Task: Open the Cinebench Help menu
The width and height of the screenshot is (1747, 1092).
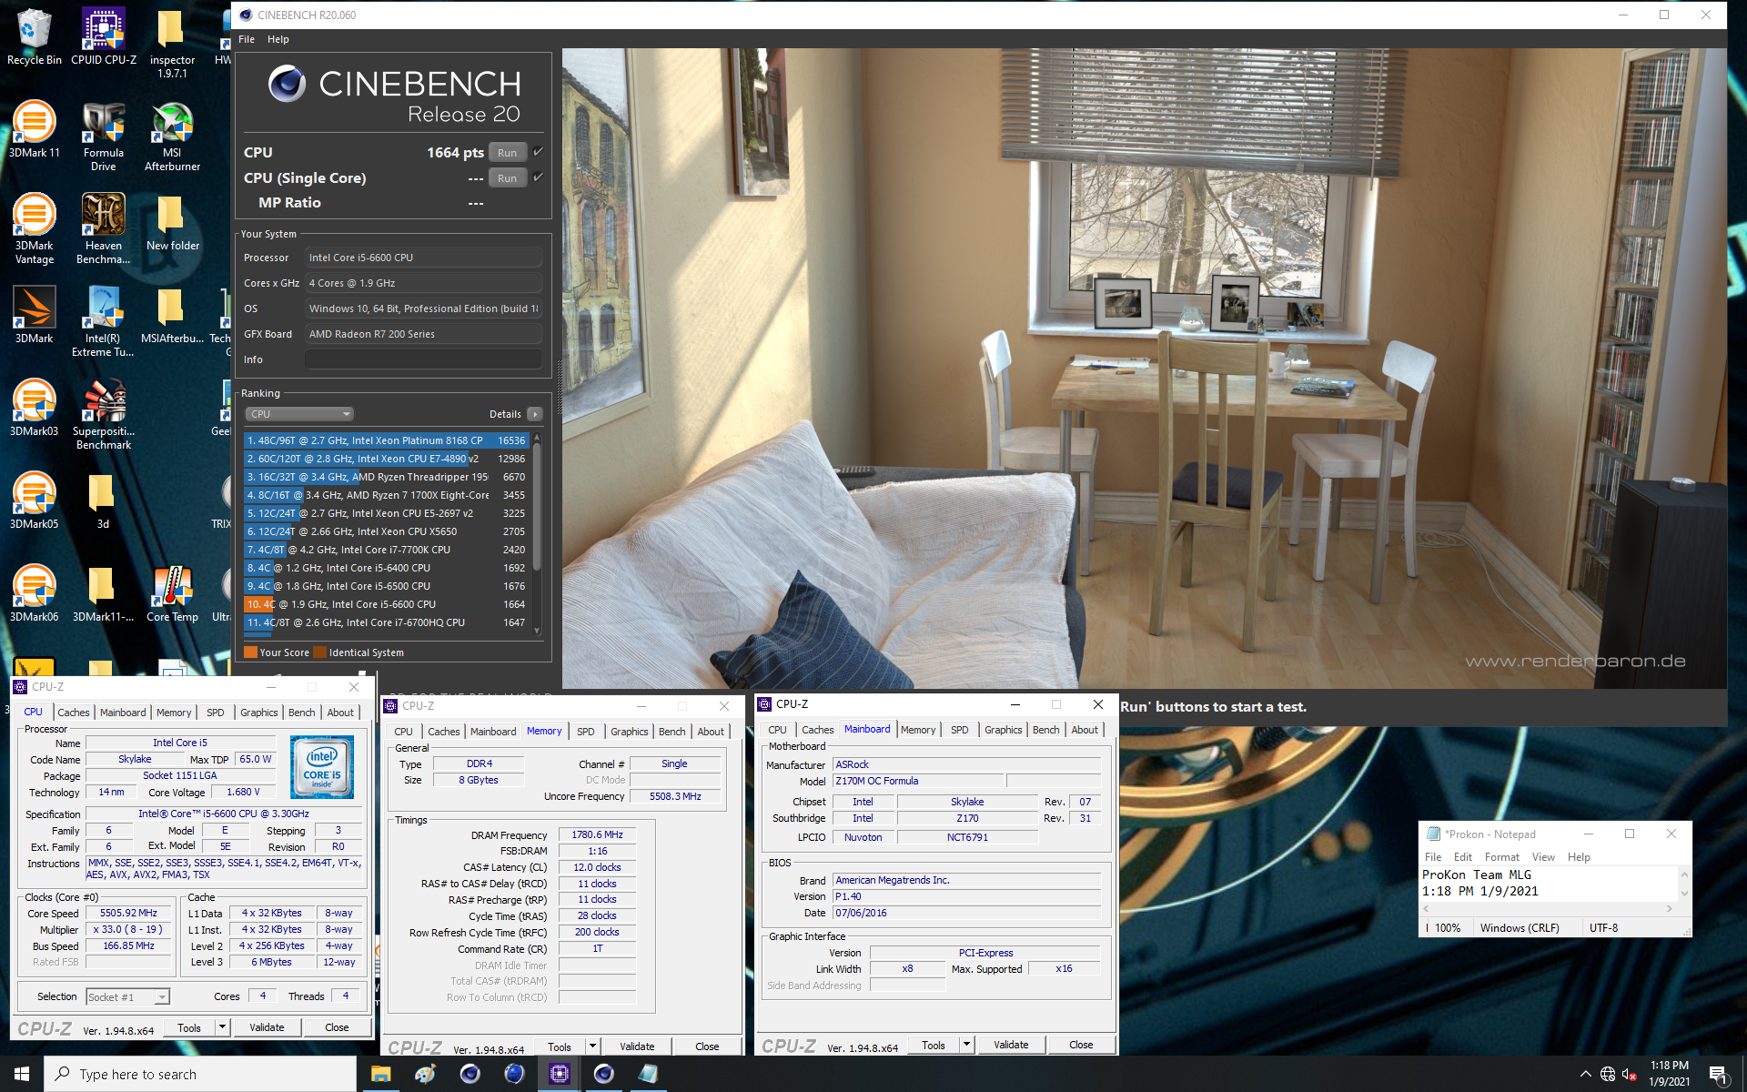Action: click(278, 39)
